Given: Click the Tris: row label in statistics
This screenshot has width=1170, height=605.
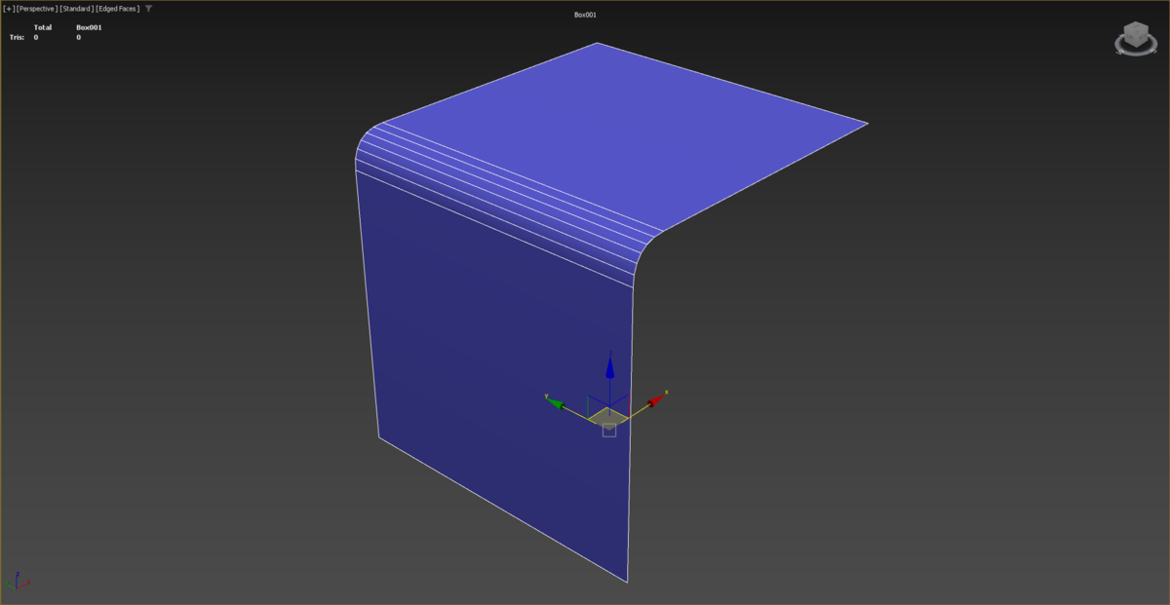Looking at the screenshot, I should [x=17, y=37].
